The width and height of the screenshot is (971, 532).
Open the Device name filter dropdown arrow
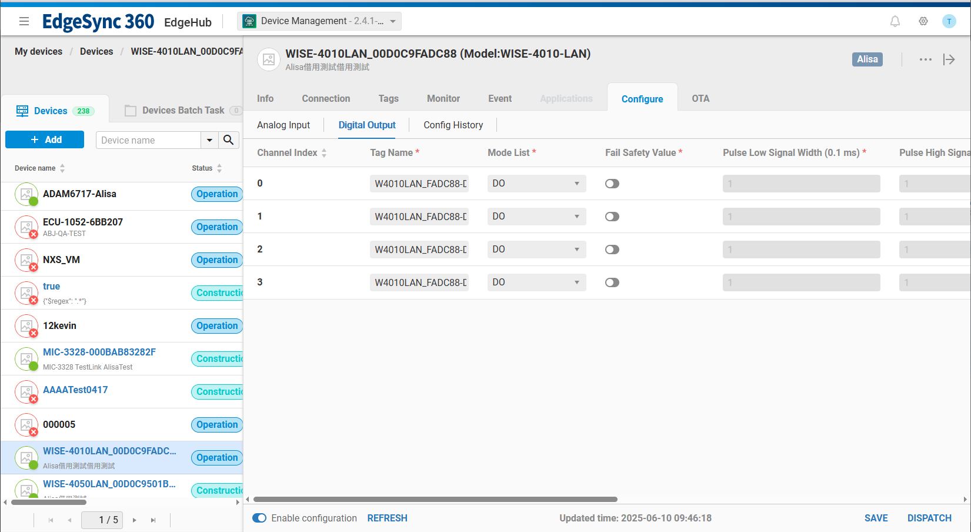pos(209,140)
